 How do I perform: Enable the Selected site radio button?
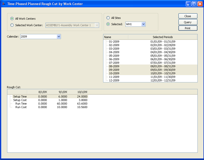[x=108, y=24]
